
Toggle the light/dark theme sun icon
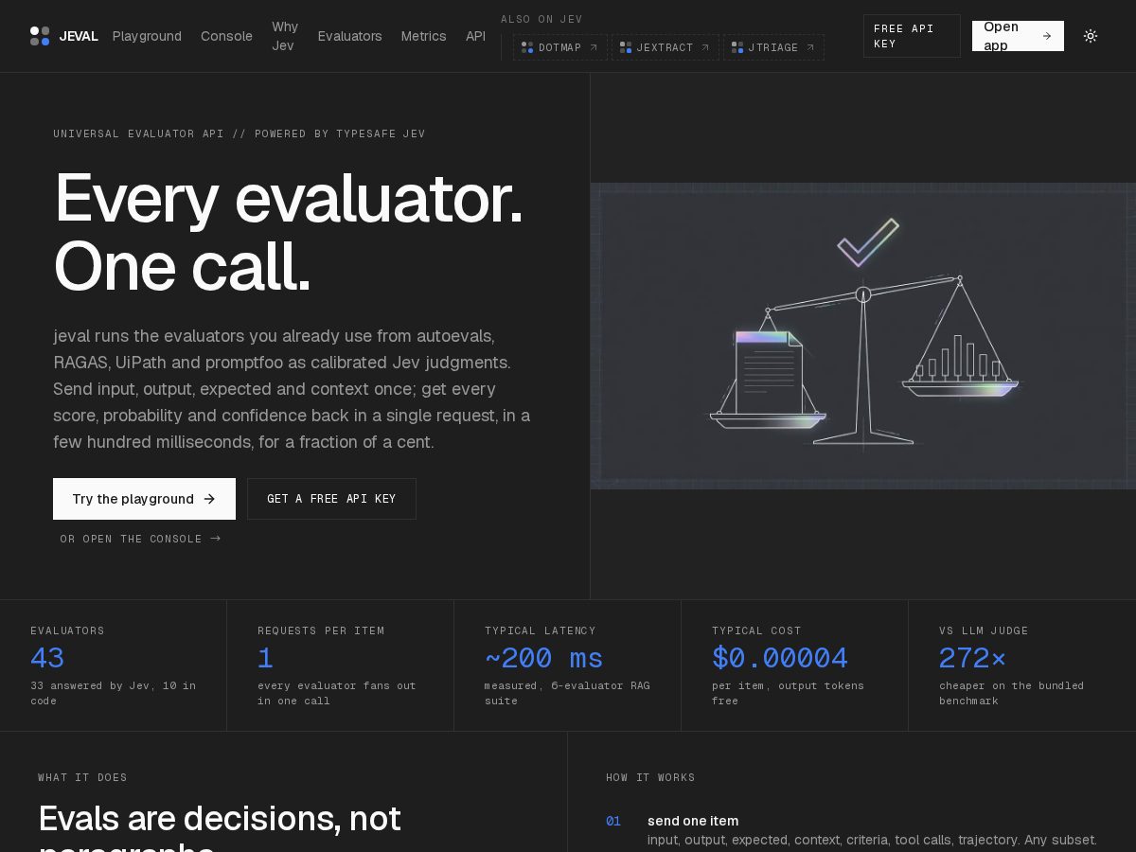coord(1091,36)
